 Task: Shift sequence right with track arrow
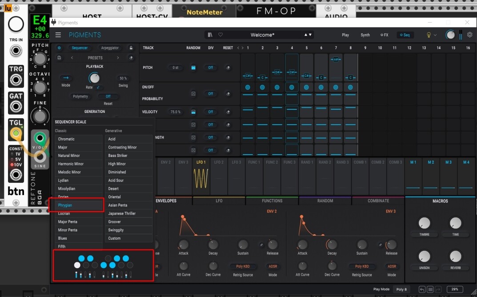242,48
